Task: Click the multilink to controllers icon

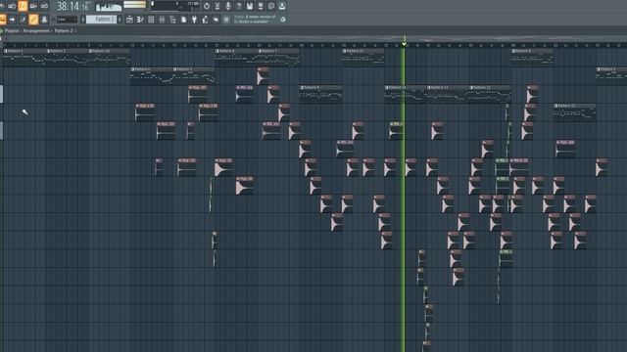Action: click(x=23, y=20)
